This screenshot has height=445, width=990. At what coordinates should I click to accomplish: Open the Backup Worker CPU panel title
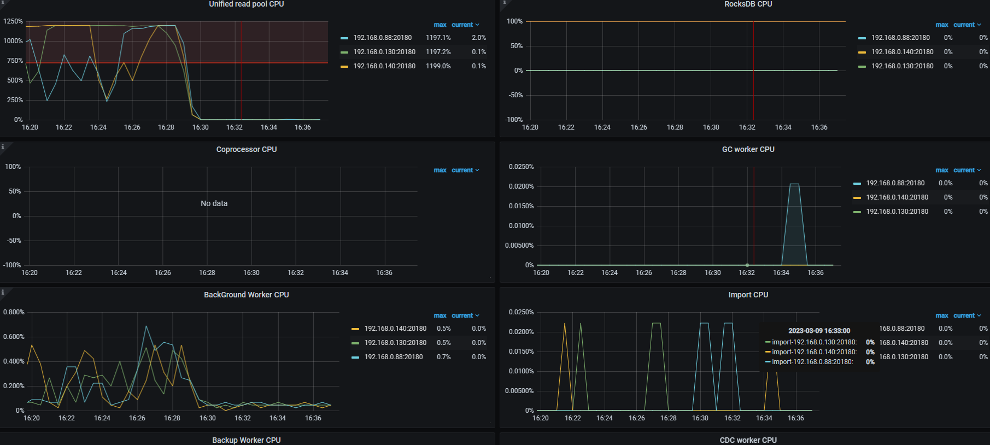(247, 440)
